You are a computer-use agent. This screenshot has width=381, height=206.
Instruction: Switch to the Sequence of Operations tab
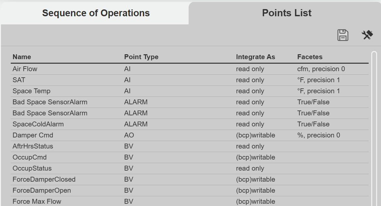pyautogui.click(x=95, y=13)
